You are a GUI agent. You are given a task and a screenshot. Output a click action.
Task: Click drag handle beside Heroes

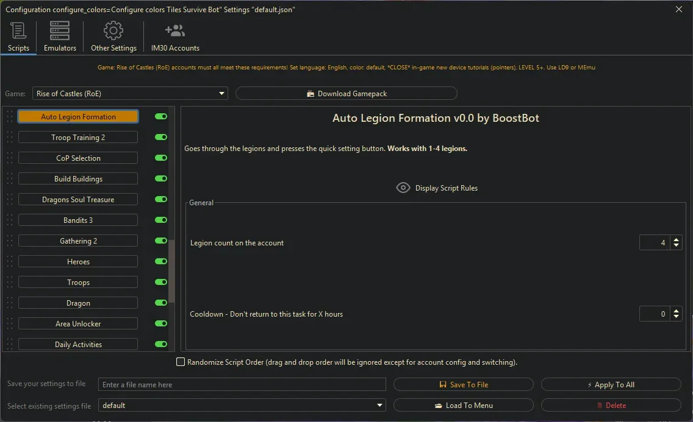click(x=10, y=261)
